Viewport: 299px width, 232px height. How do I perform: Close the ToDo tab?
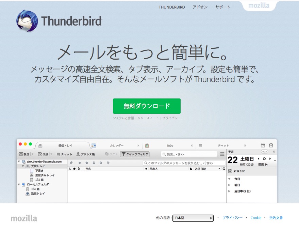[x=192, y=145]
